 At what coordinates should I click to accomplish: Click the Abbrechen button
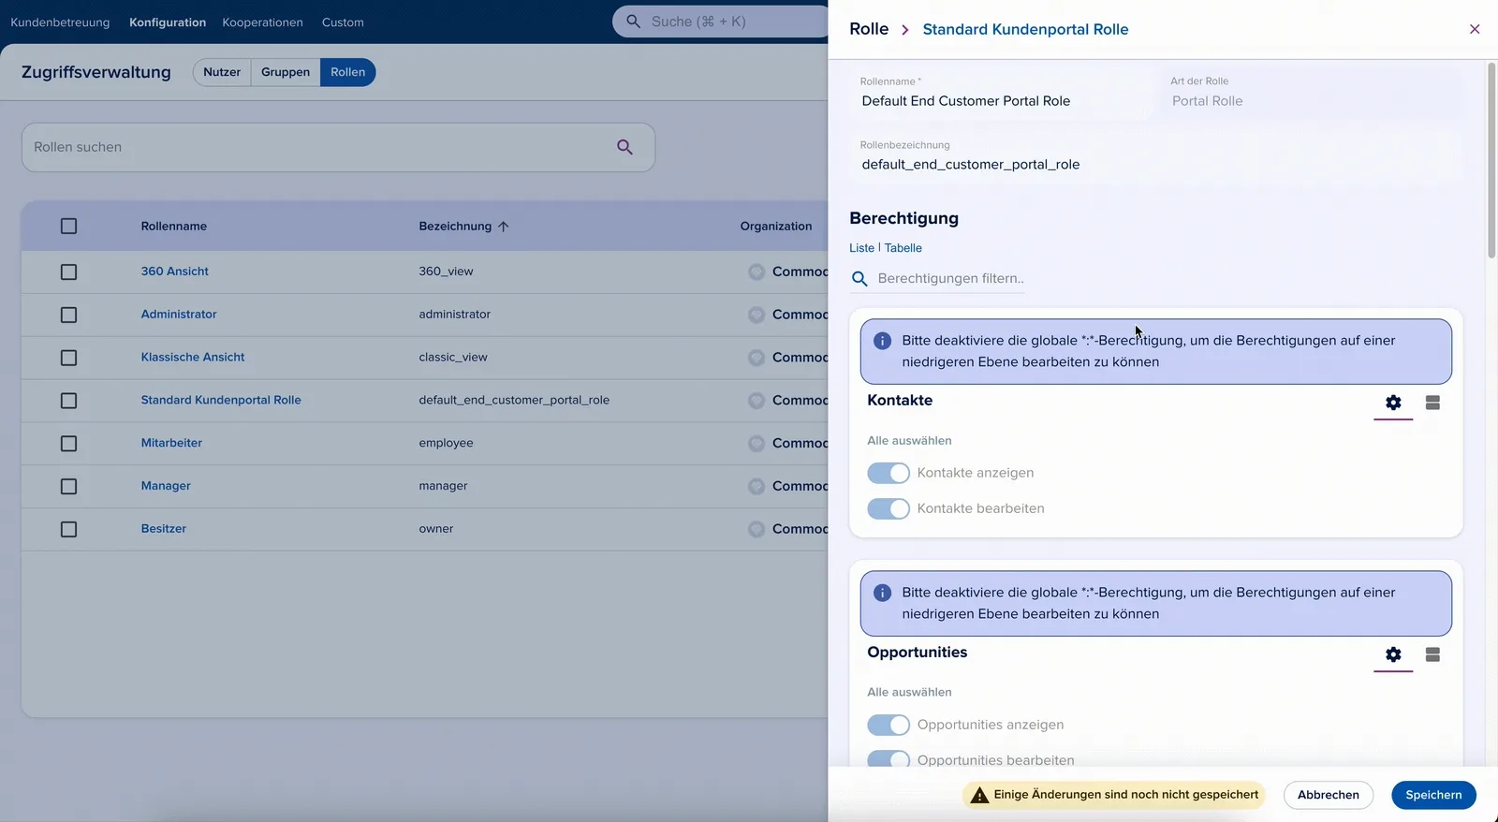point(1328,795)
